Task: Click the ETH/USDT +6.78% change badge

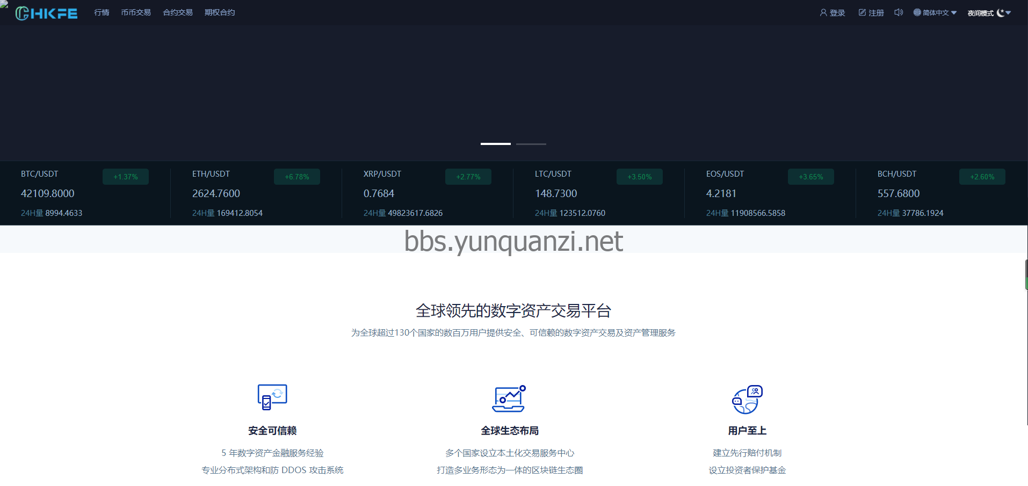Action: click(x=297, y=177)
